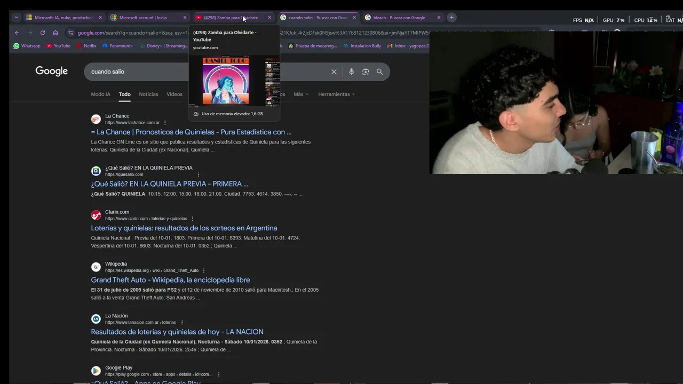Image resolution: width=683 pixels, height=384 pixels.
Task: Click the Zamba para Olvidarte tab preview thumbnail
Action: click(x=234, y=81)
